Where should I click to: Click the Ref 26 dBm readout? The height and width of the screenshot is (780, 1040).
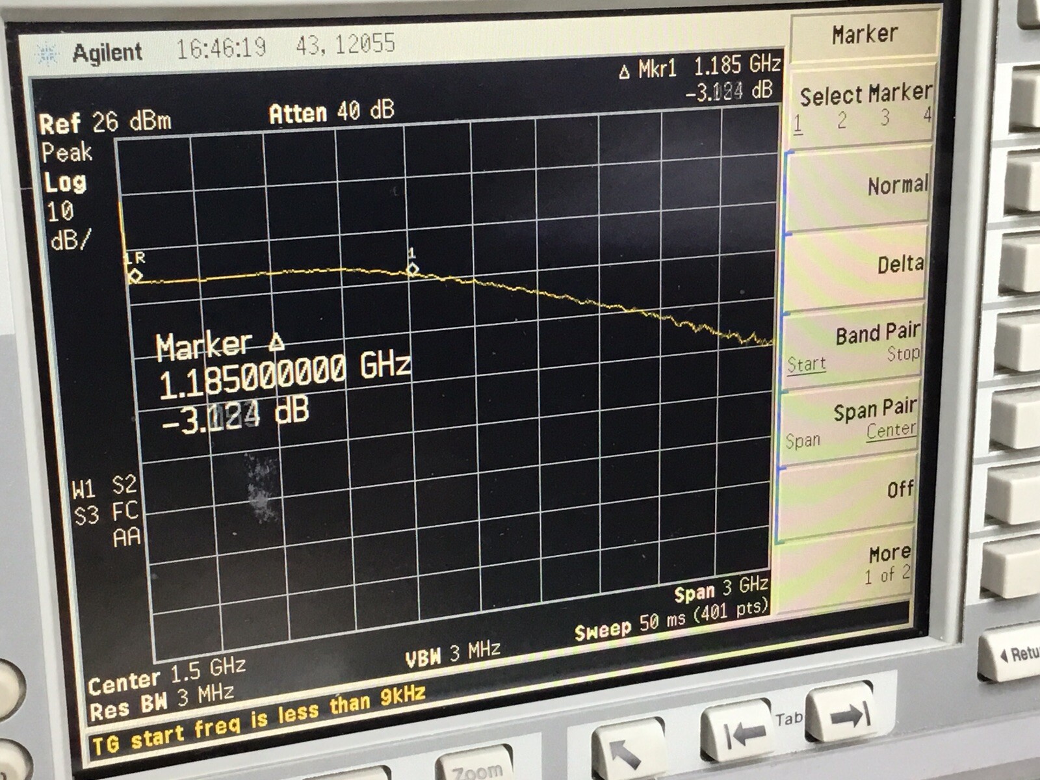coord(105,122)
